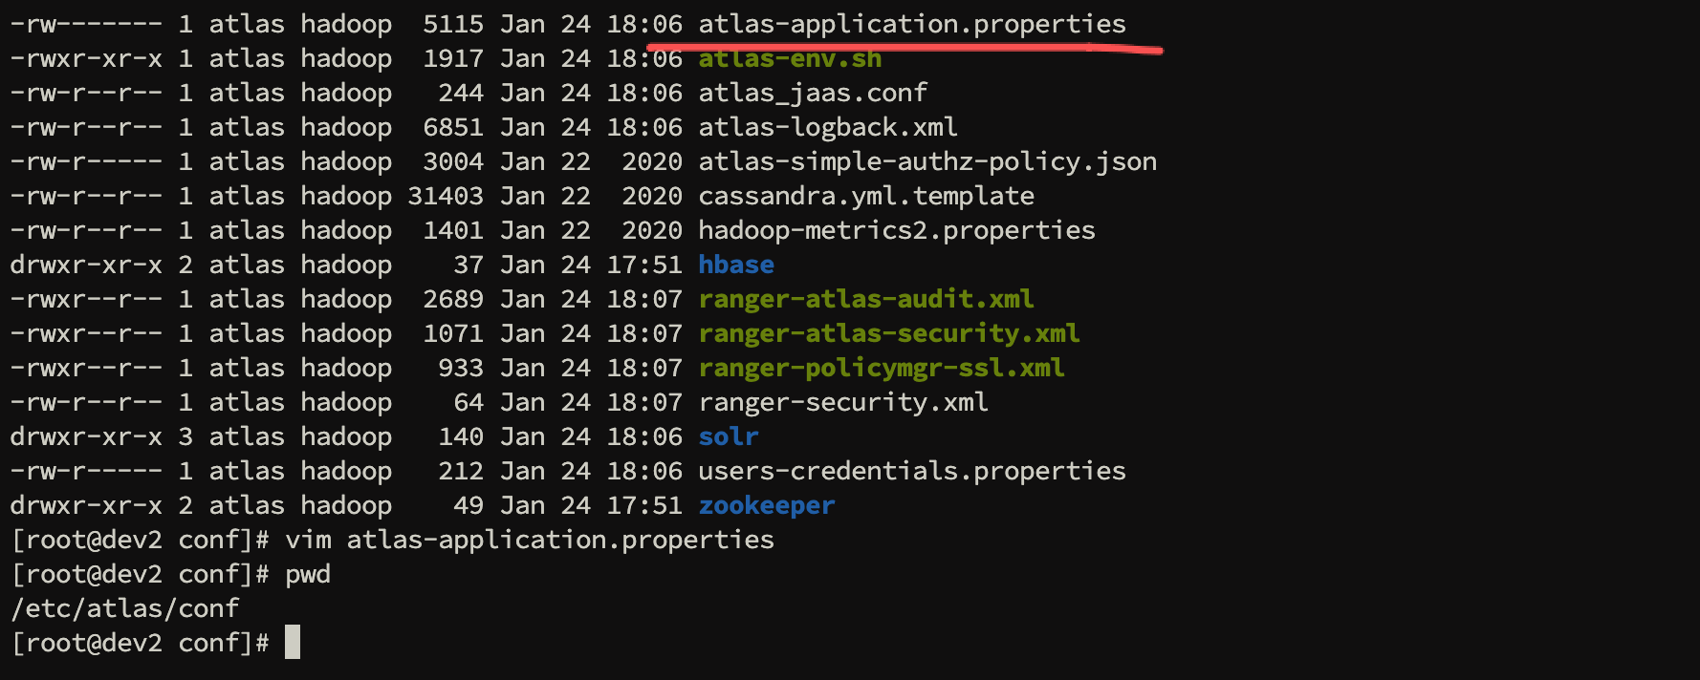Select the blue hbase directory name

pyautogui.click(x=736, y=265)
